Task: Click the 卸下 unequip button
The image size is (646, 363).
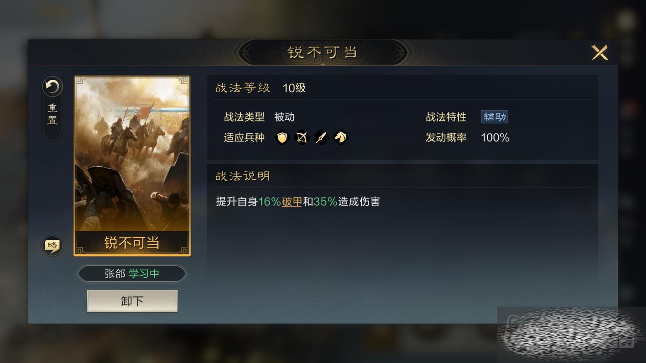Action: (x=132, y=301)
